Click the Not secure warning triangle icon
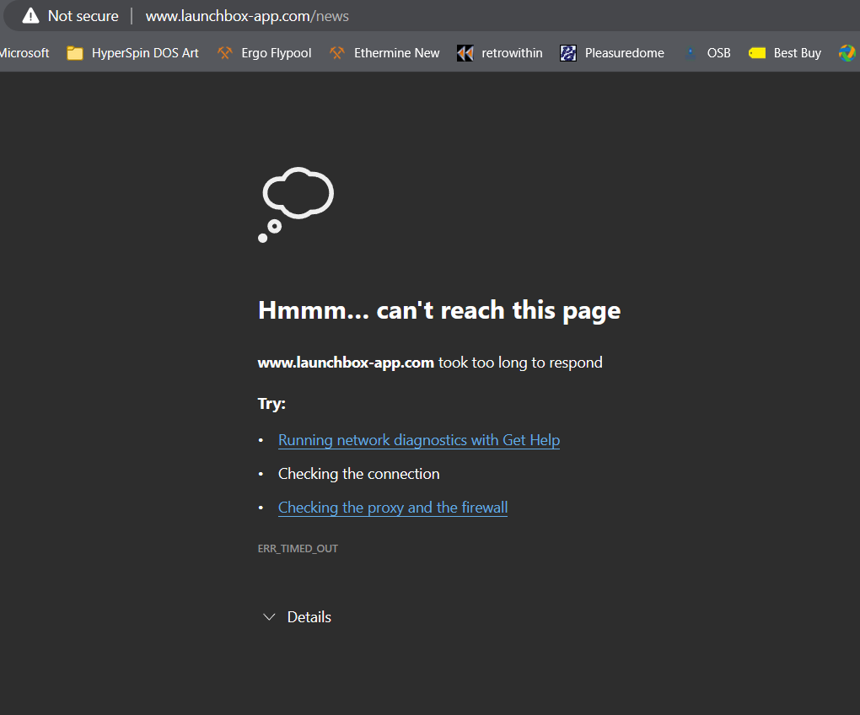This screenshot has width=860, height=715. 30,16
